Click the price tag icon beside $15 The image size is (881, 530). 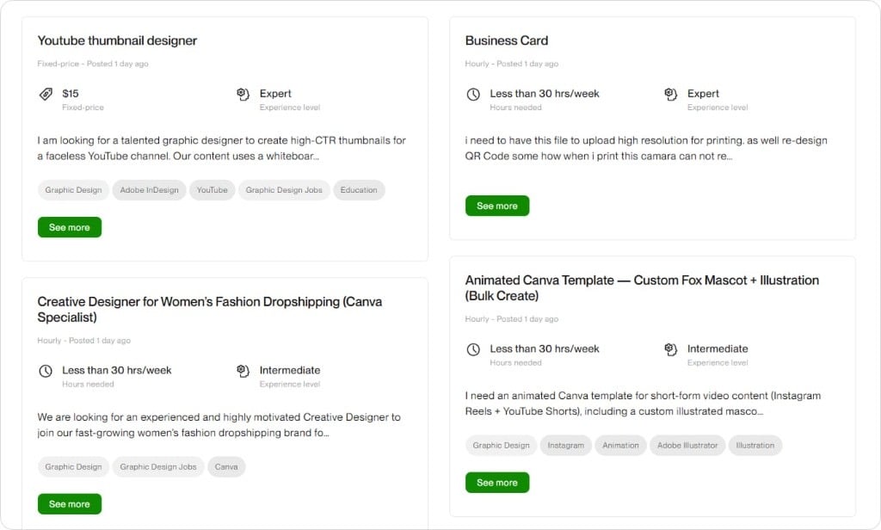pos(46,94)
